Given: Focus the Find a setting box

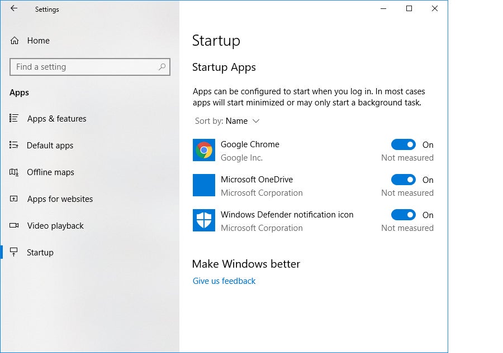Looking at the screenshot, I should click(x=90, y=67).
